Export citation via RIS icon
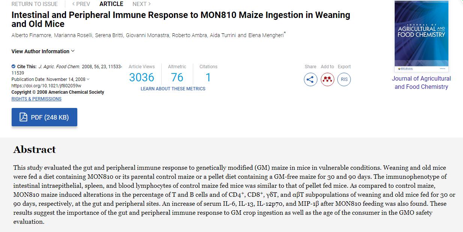 point(344,79)
